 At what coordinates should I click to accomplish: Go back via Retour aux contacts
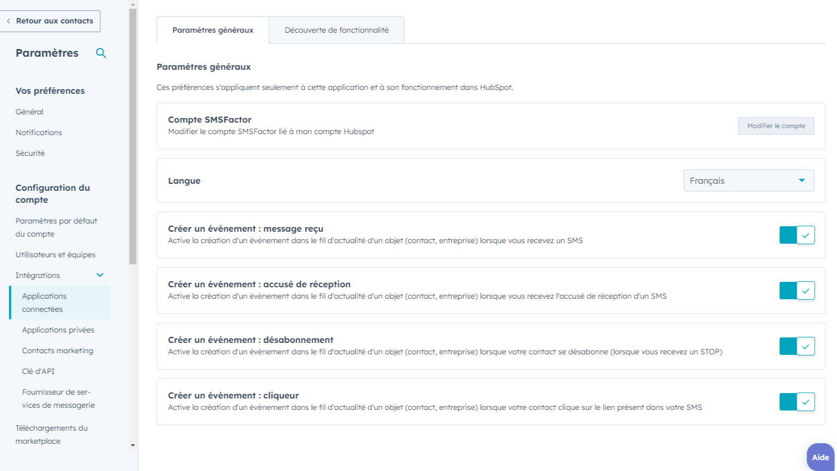click(x=50, y=21)
